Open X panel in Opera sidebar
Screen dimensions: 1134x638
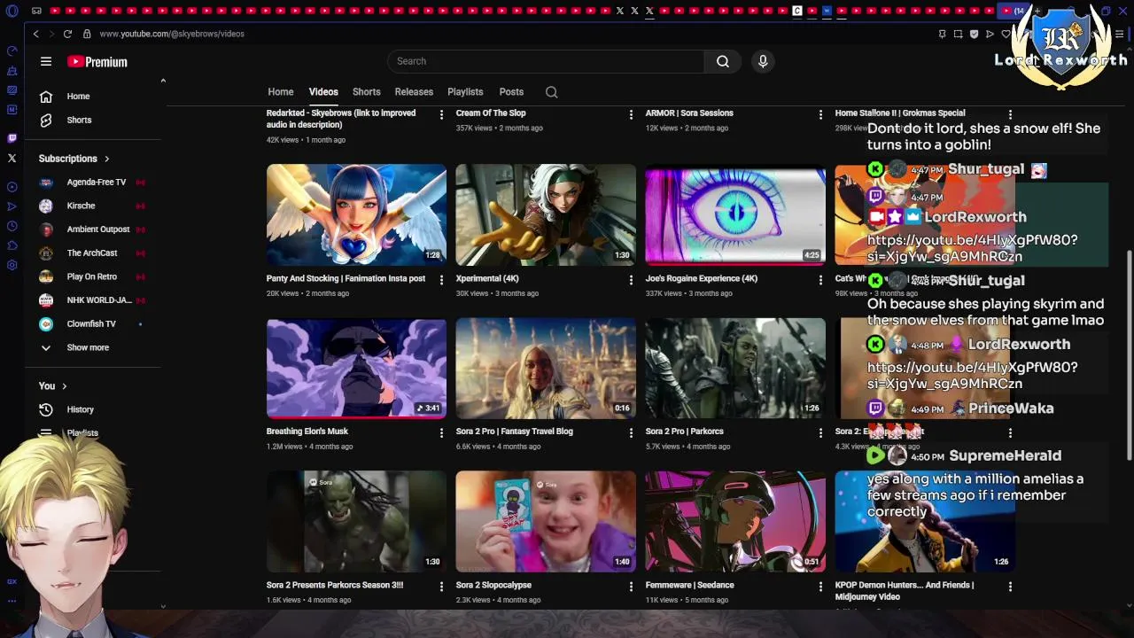[x=12, y=159]
